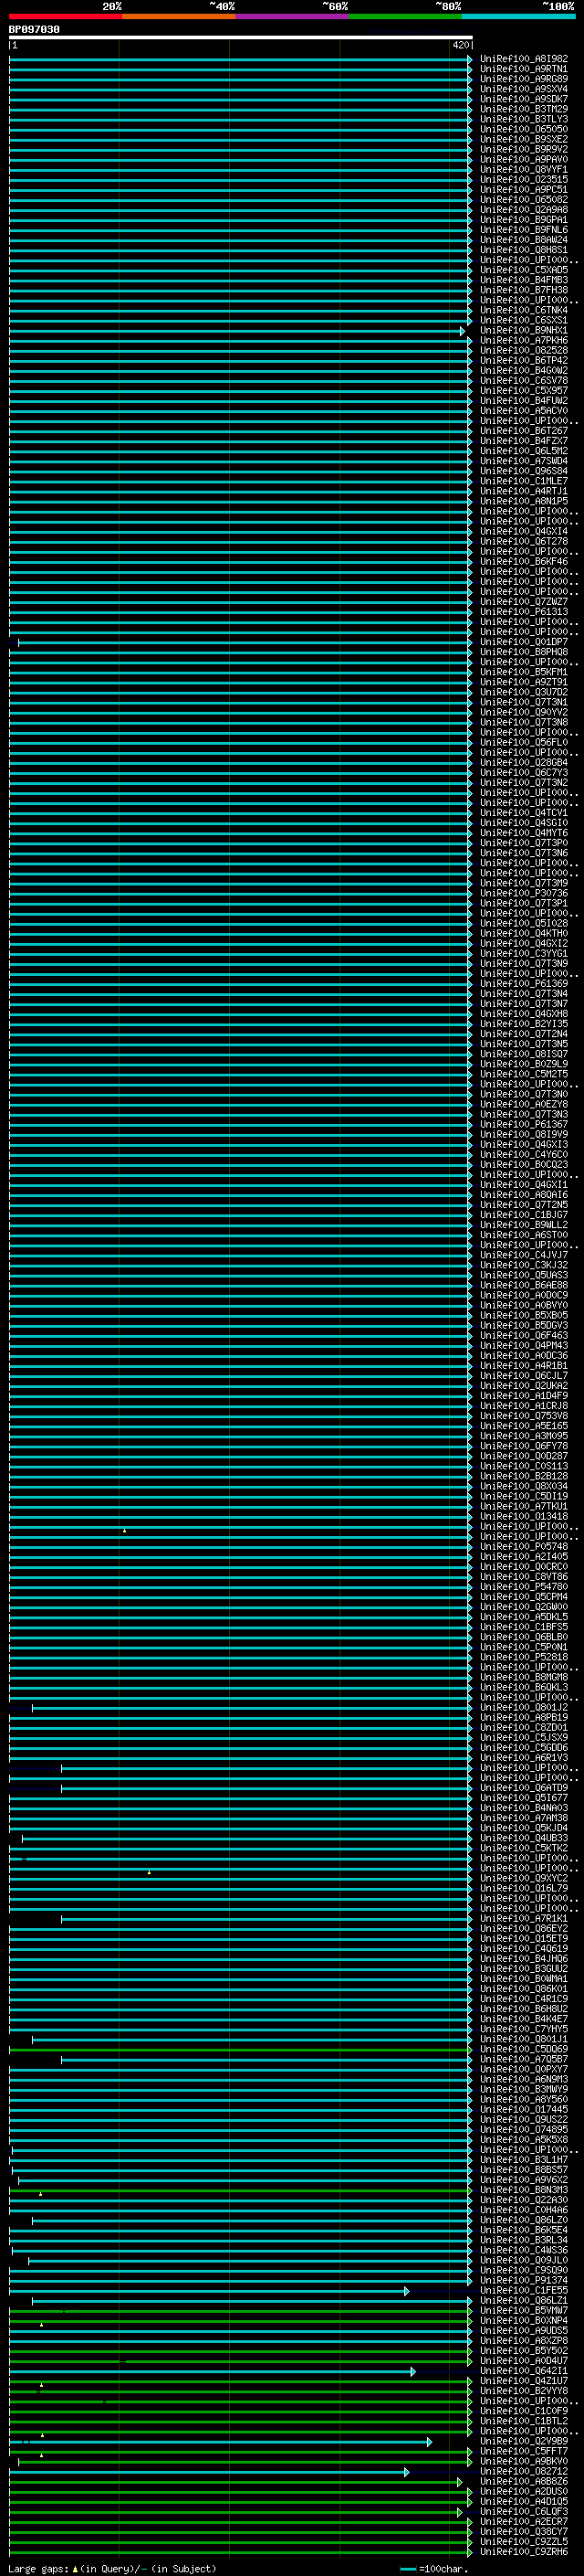Screen dimensions: 584x2576
Task: Select hit UniRef100_B9NHX1
Action: 523,331
